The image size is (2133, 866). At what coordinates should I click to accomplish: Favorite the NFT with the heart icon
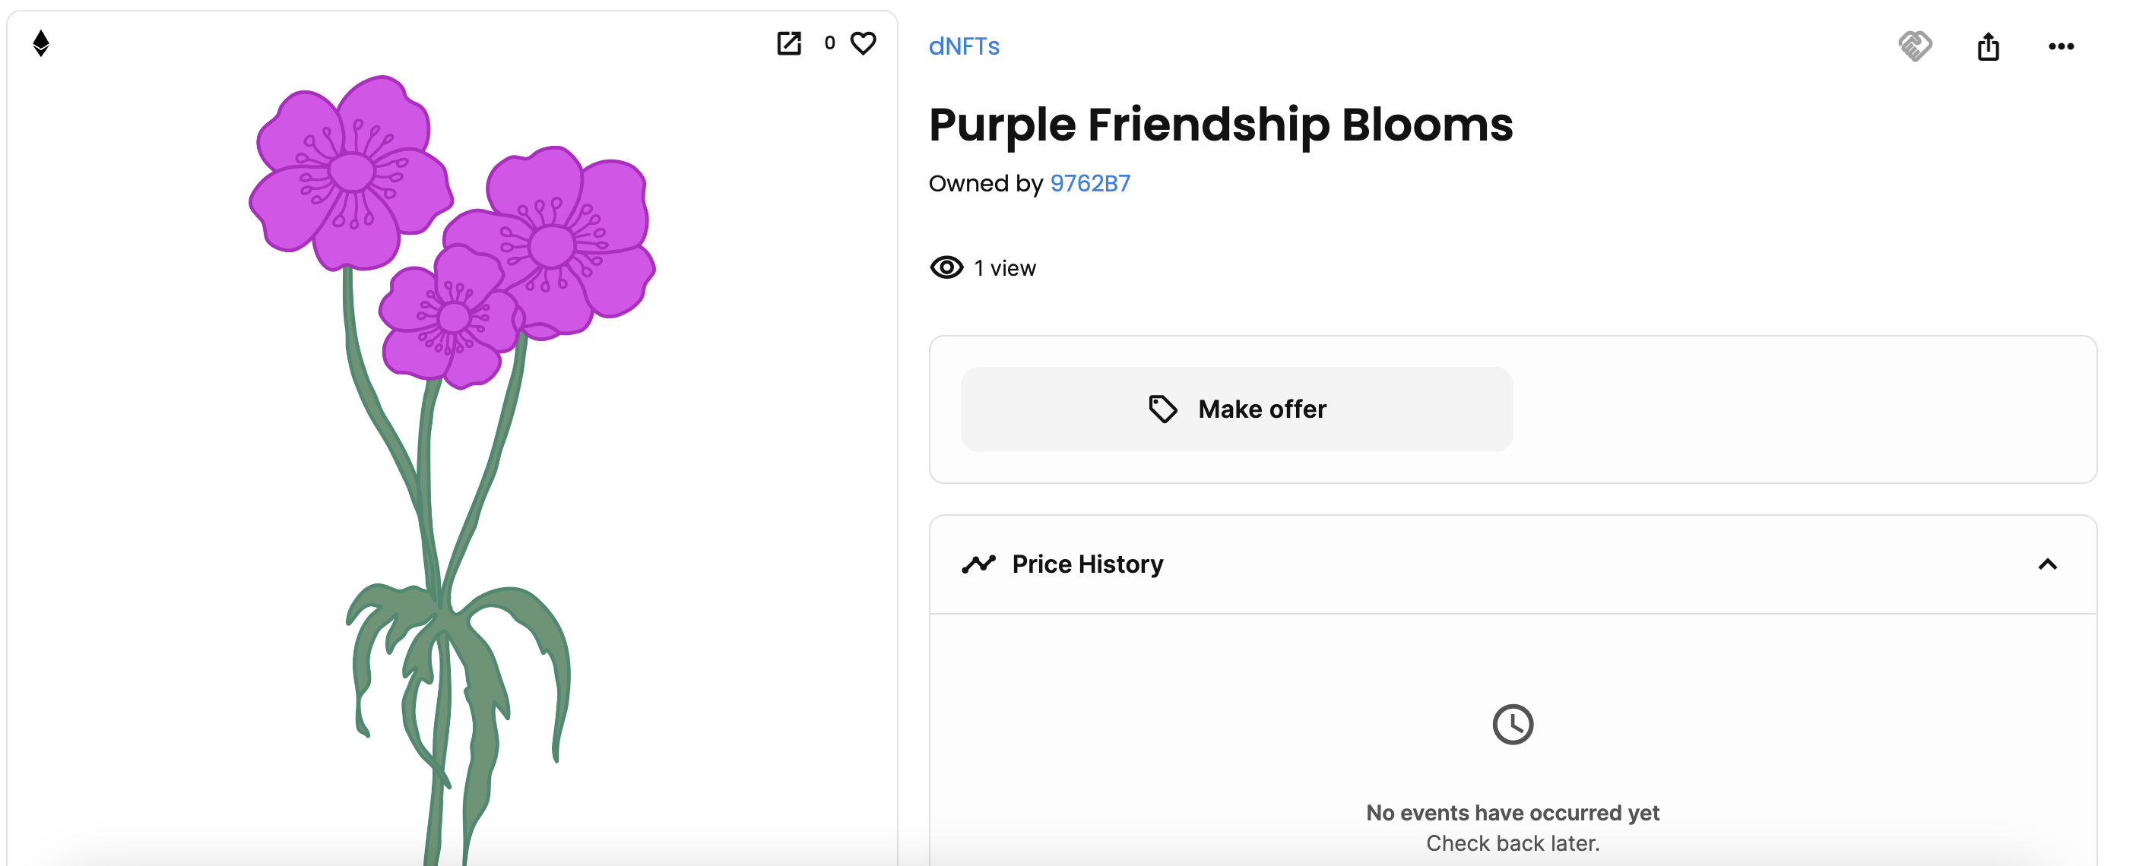(x=863, y=43)
